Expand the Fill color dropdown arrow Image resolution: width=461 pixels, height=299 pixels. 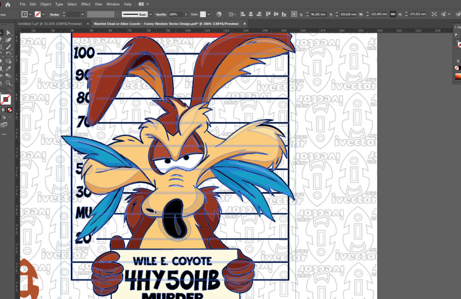pos(30,14)
